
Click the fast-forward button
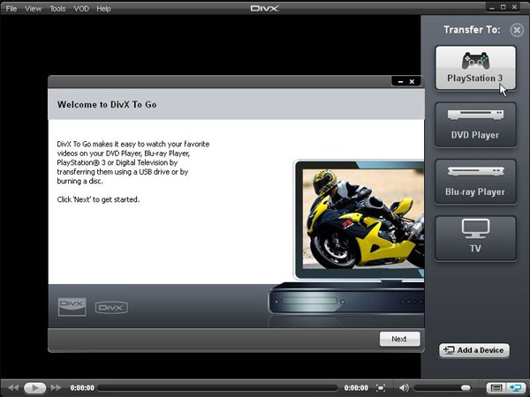[x=57, y=388]
